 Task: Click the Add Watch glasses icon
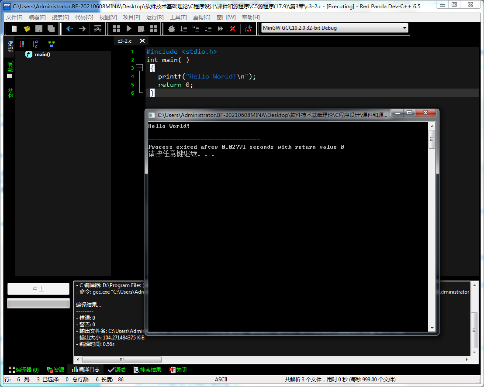(248, 29)
